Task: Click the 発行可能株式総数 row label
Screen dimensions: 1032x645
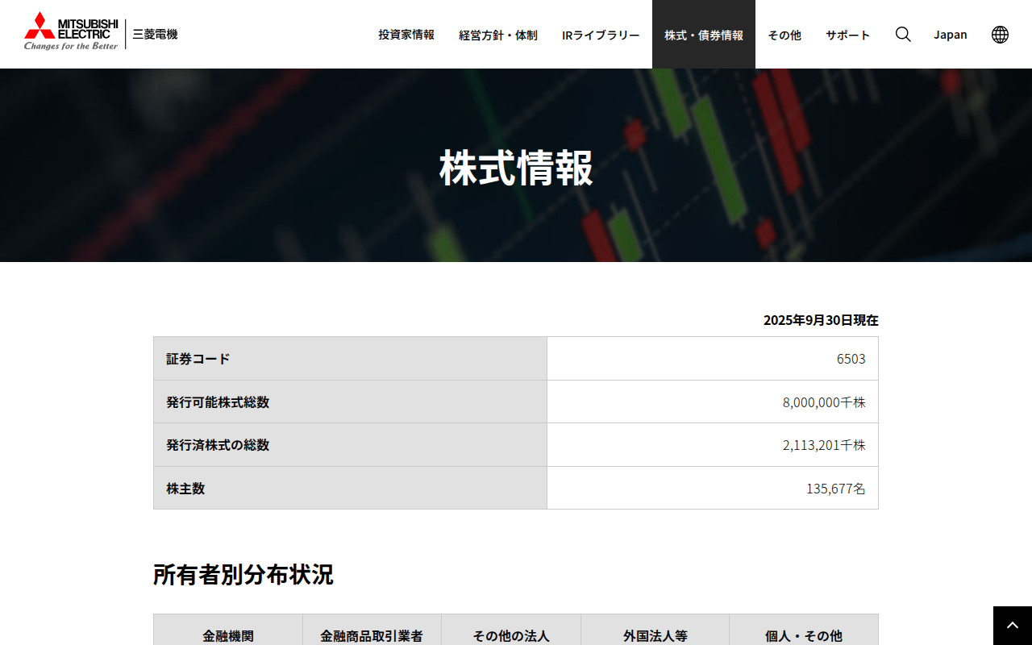Action: 218,402
